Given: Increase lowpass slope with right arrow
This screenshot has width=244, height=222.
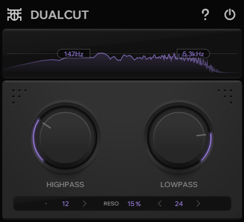Looking at the screenshot, I should (x=198, y=204).
